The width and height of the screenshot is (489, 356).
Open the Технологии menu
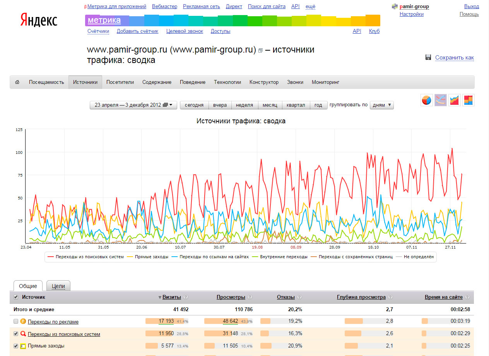(x=227, y=82)
